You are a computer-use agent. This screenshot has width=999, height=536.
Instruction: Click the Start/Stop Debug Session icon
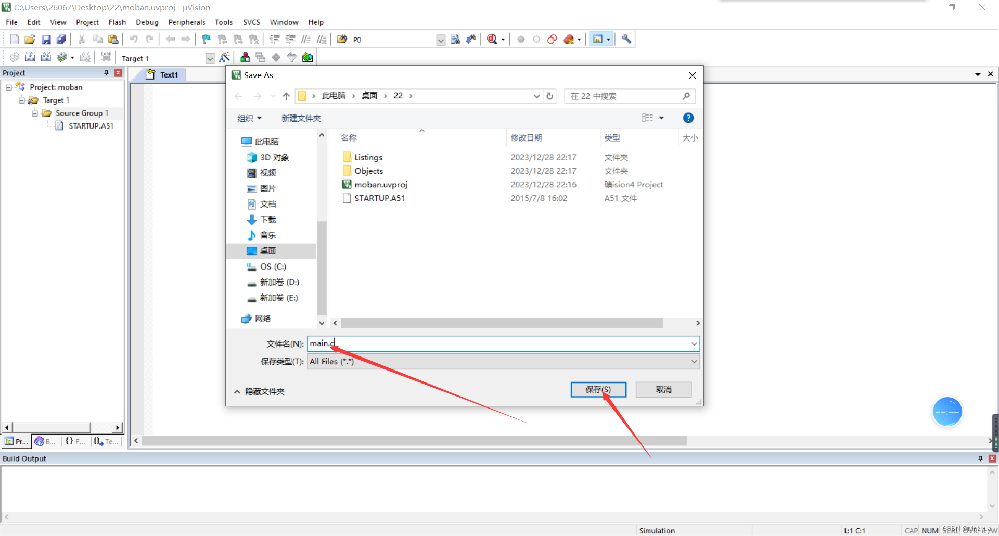pos(492,39)
